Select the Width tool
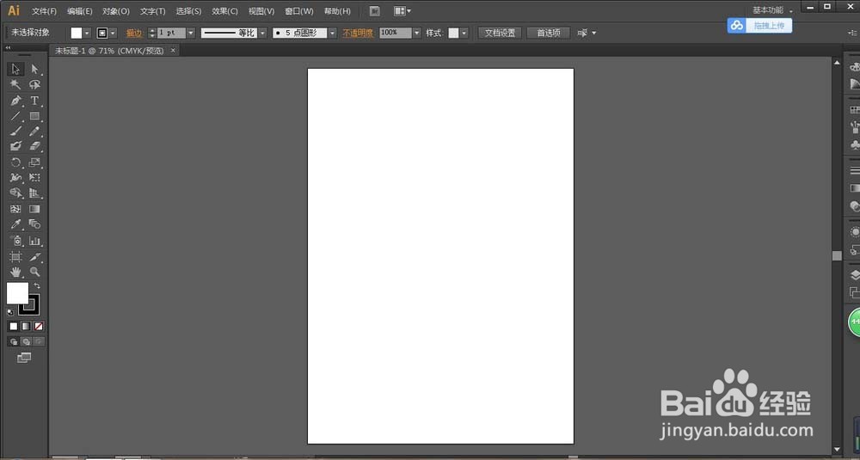860x460 pixels. (15, 178)
